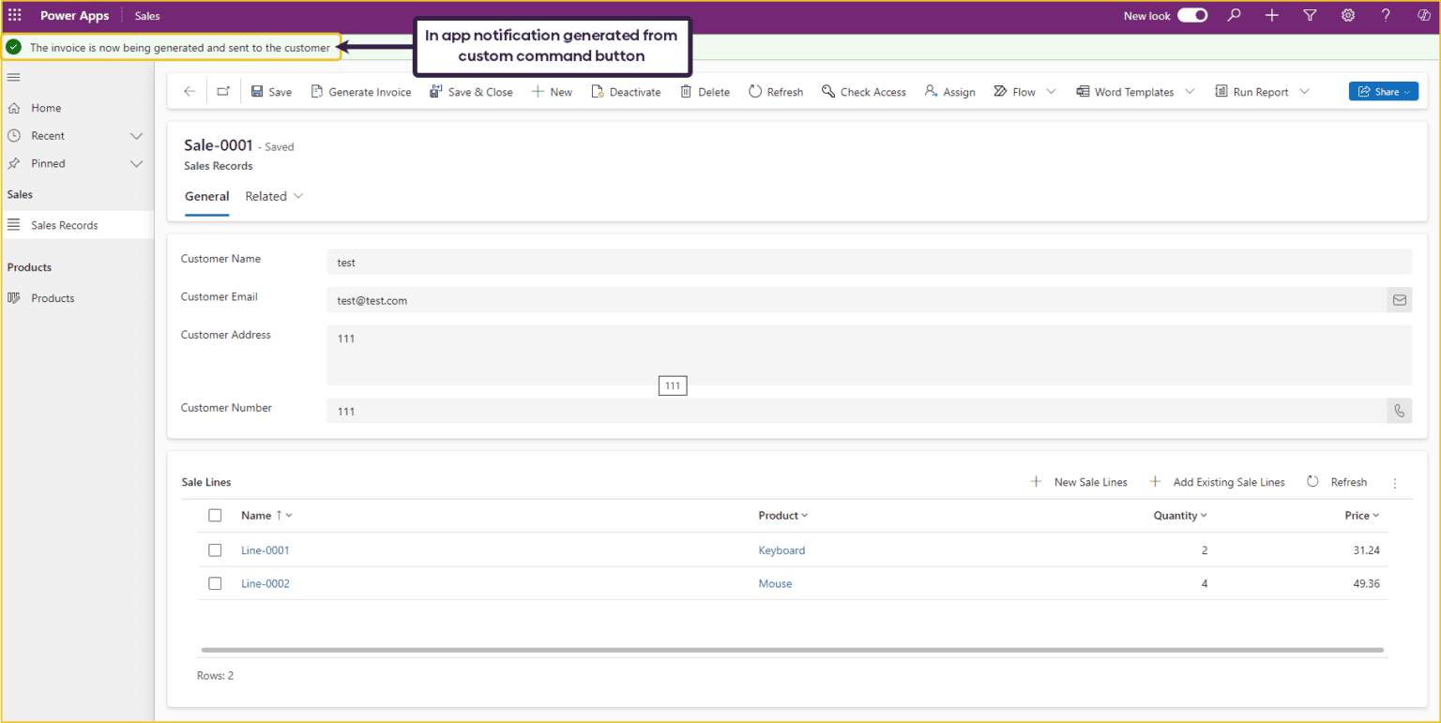Open the Word Templates dropdown
Screen dimensions: 1441x723
tap(1191, 91)
